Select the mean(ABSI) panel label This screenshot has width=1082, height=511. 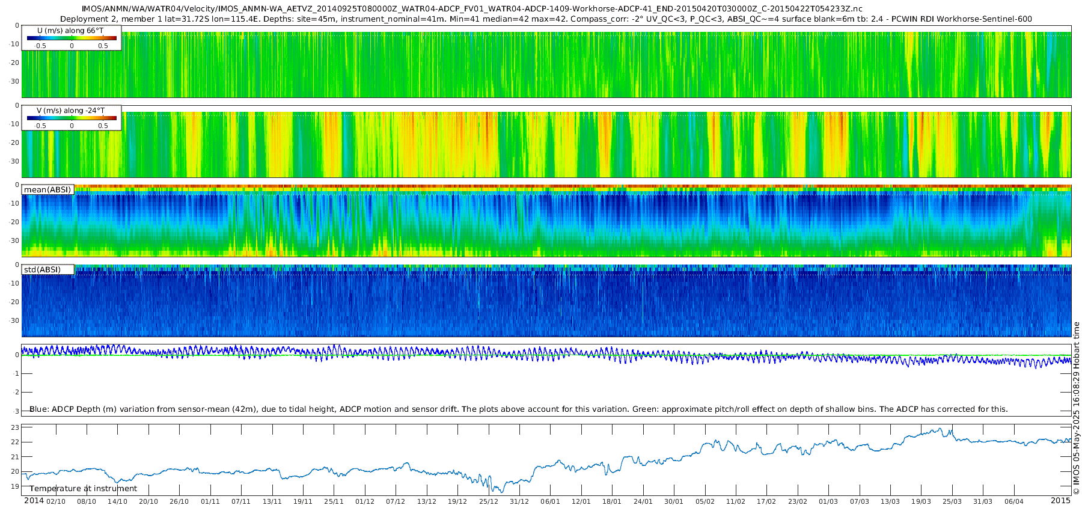point(47,190)
